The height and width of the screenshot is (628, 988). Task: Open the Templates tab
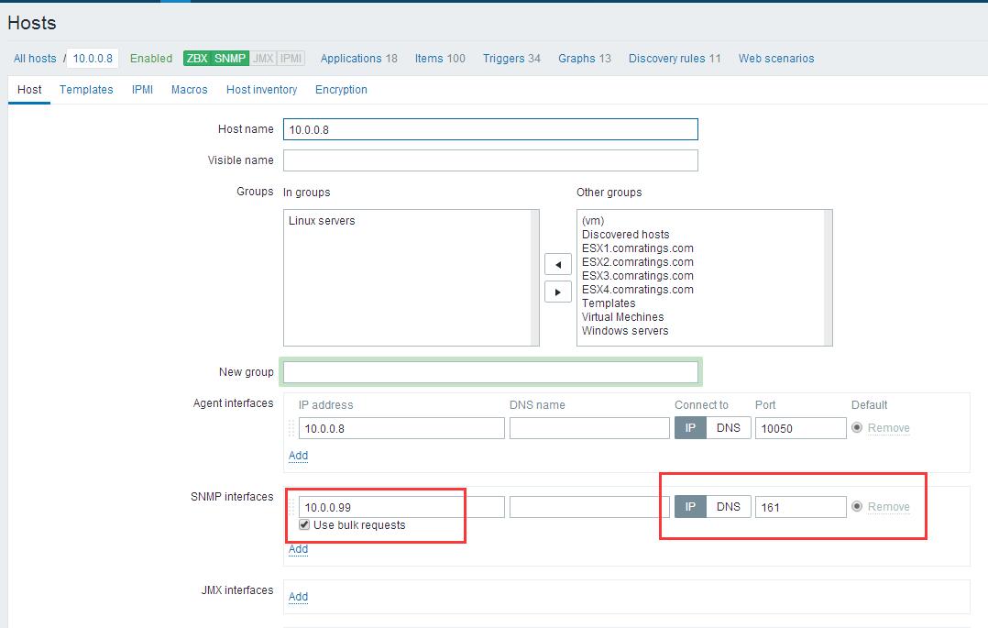coord(86,90)
